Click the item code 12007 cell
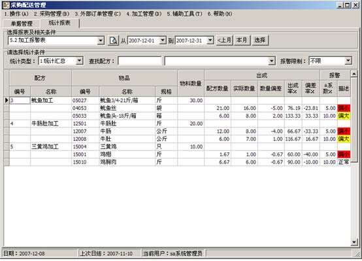362x261 pixels. [85, 131]
